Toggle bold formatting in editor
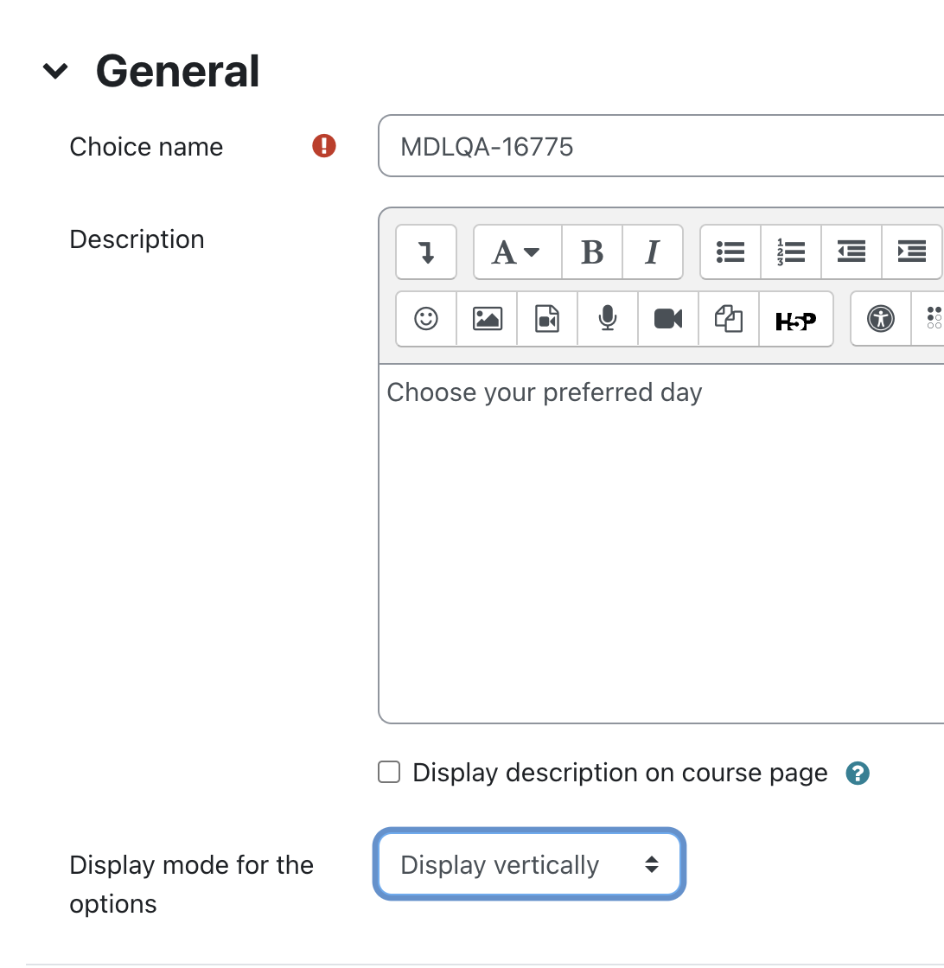Image resolution: width=944 pixels, height=968 pixels. pyautogui.click(x=592, y=252)
